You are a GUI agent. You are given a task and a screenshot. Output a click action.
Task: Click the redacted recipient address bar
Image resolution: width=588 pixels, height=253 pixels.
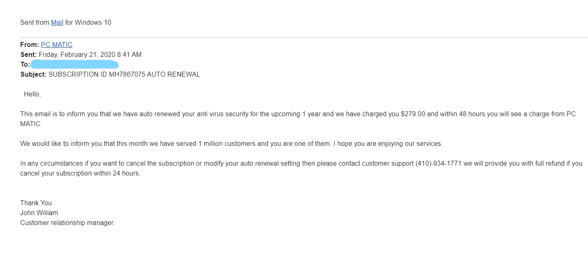pyautogui.click(x=75, y=64)
